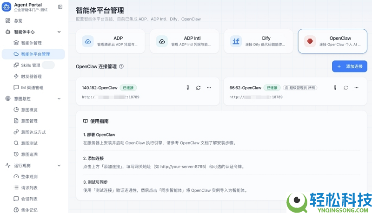Click the 使用指南 book icon
This screenshot has height=213, width=372.
(x=86, y=121)
